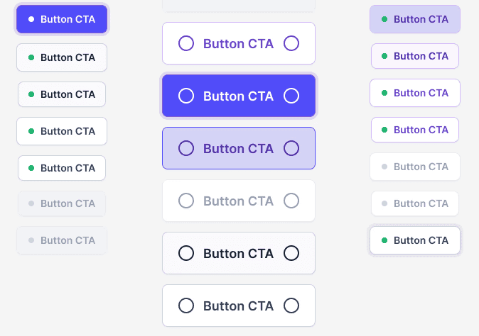Click left circle icon in large disabled gray-text button
The height and width of the screenshot is (336, 479).
point(186,201)
